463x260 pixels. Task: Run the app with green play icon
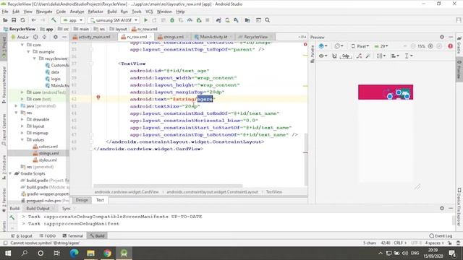click(145, 20)
